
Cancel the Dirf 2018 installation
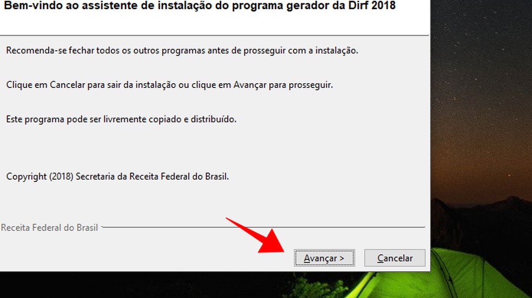pos(395,258)
